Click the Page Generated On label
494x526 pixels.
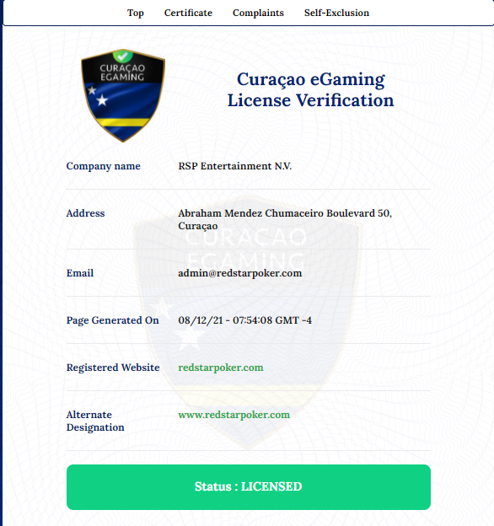point(113,320)
